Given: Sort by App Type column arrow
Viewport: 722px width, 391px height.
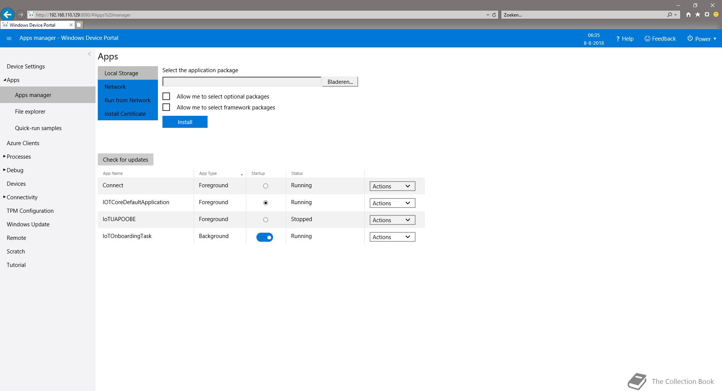Looking at the screenshot, I should click(242, 174).
